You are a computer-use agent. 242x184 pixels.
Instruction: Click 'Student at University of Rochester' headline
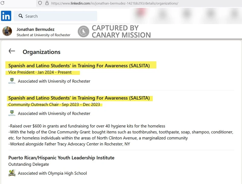pos(43,35)
